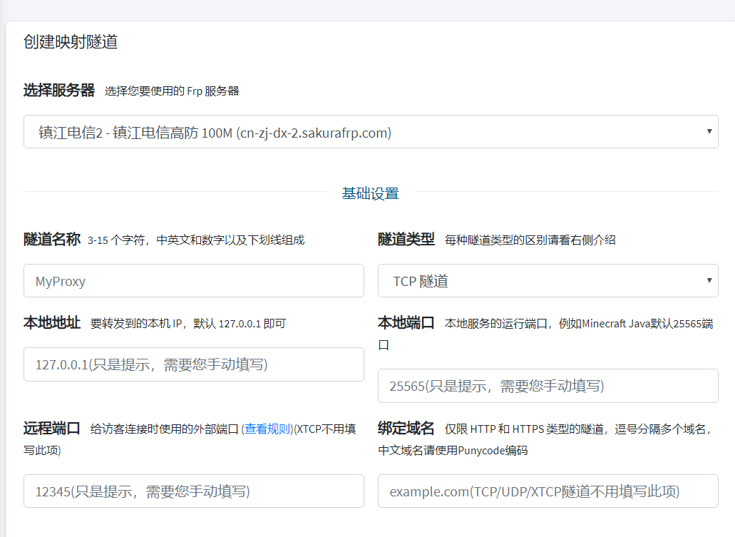Open the 隧道类型 TCP 隧道 dropdown
Image resolution: width=735 pixels, height=537 pixels.
tap(548, 280)
